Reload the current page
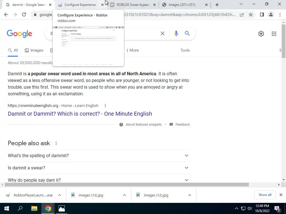The width and height of the screenshot is (286, 214). (x=24, y=14)
